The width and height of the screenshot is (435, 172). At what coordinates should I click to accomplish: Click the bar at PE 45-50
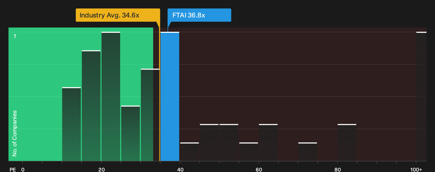pos(209,142)
